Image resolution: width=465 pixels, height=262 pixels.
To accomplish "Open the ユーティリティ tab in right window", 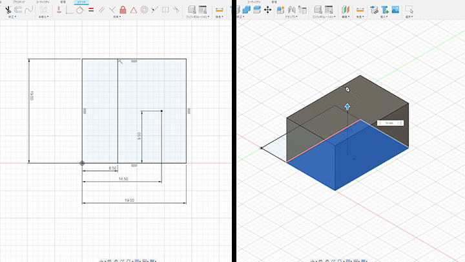I will tap(253, 3).
